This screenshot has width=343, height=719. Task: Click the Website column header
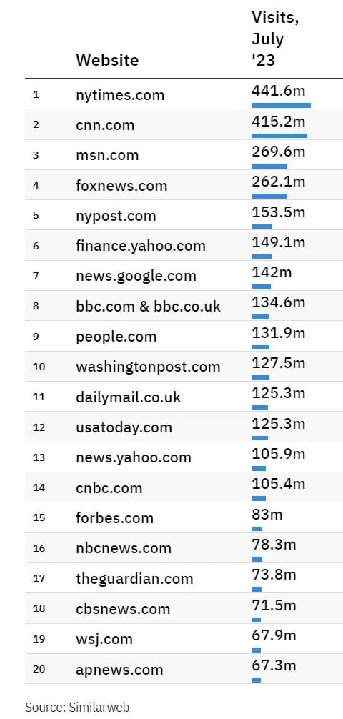[x=107, y=60]
